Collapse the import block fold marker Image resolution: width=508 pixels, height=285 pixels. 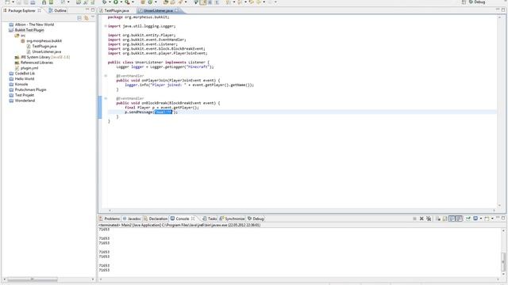pos(106,26)
